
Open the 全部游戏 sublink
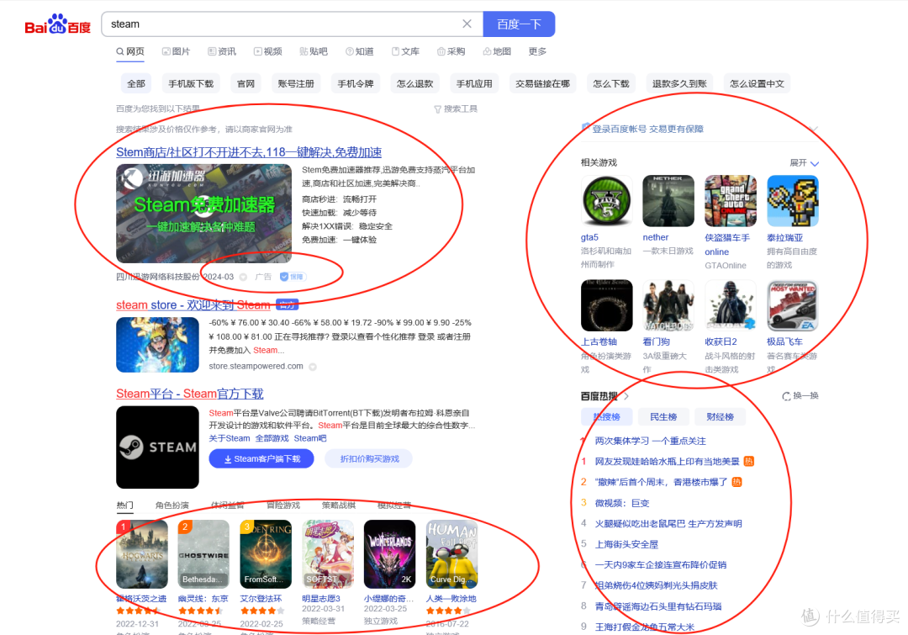[x=272, y=438]
